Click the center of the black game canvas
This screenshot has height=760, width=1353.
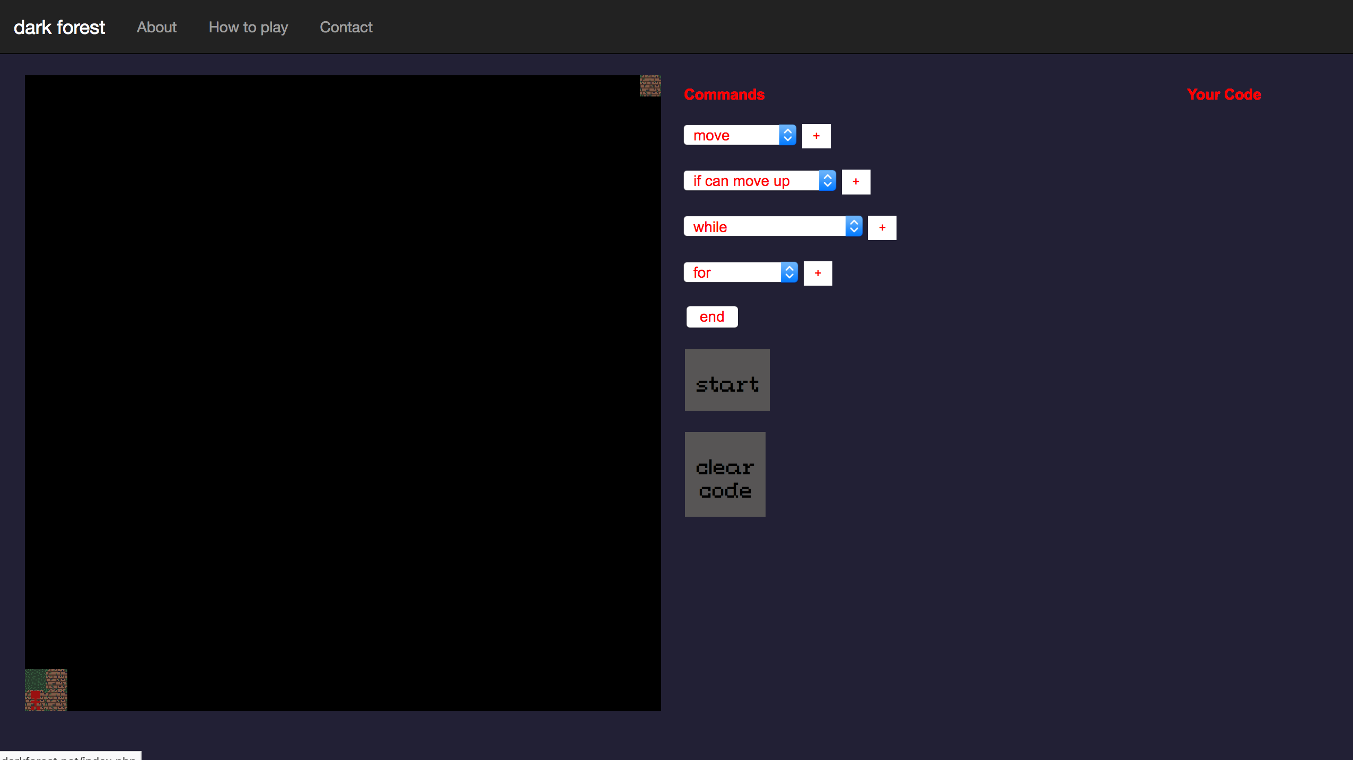342,393
